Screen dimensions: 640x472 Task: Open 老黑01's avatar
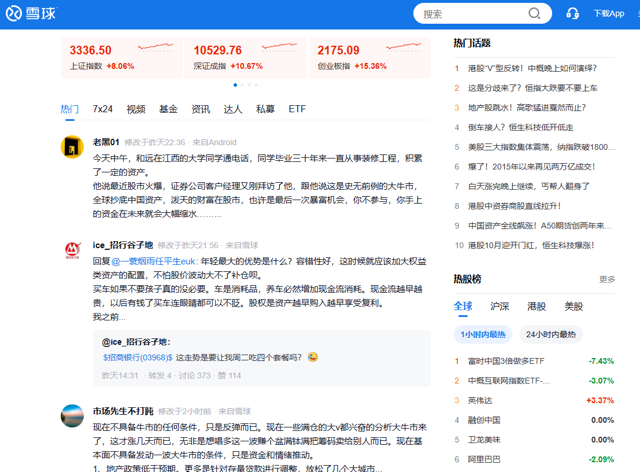point(72,146)
